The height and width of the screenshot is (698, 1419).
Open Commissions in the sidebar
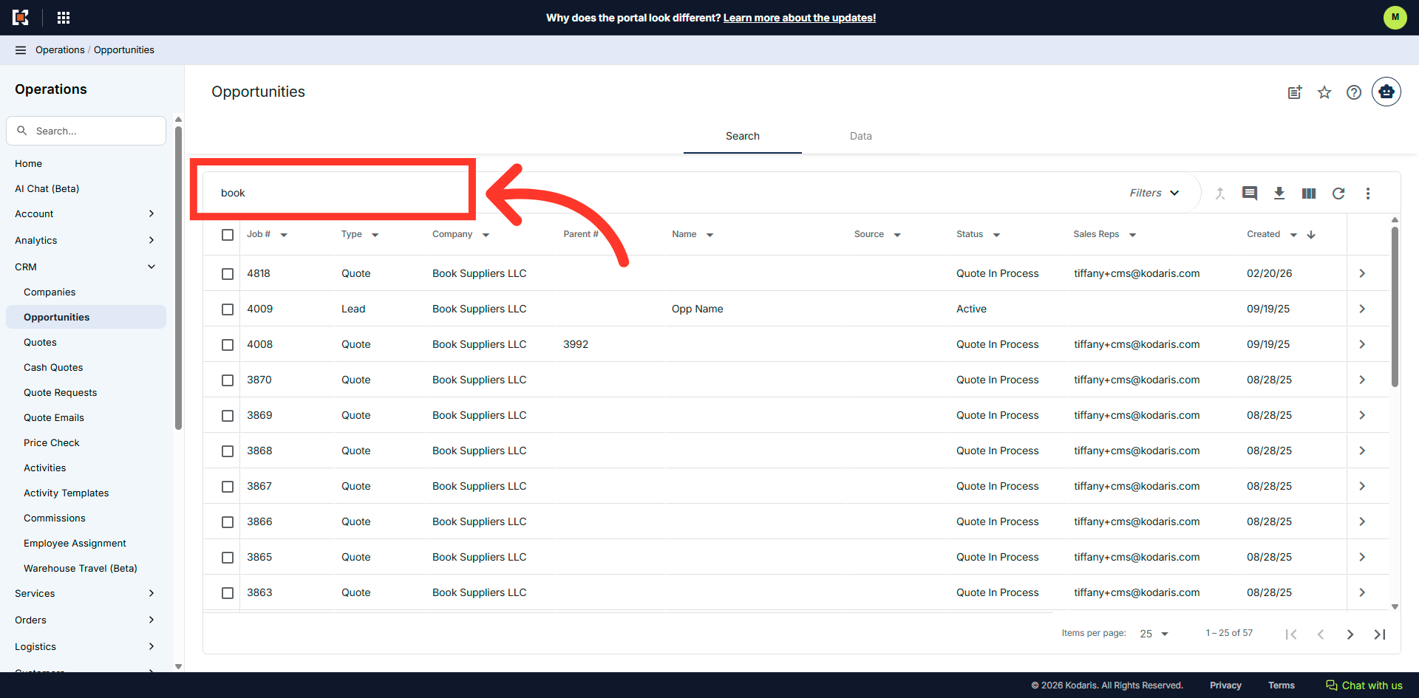[x=55, y=519]
